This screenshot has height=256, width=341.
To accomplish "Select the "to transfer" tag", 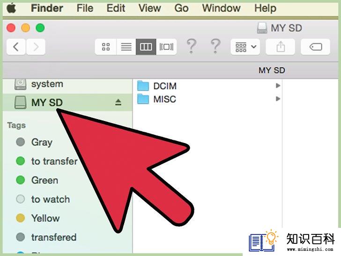I will click(x=54, y=161).
